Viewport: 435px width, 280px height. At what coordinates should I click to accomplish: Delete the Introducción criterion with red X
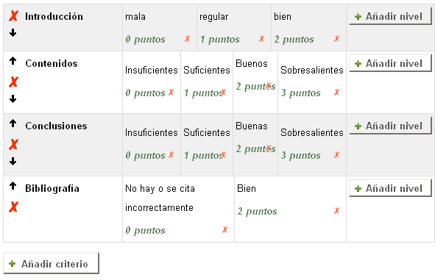pos(13,16)
